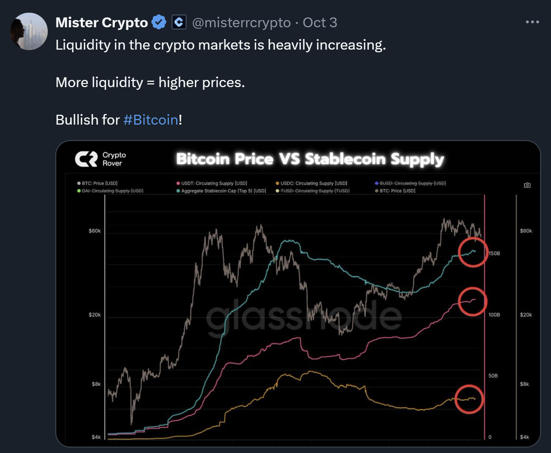Click the camera snapshot icon on chart
Screen dimensions: 551x453
point(527,185)
